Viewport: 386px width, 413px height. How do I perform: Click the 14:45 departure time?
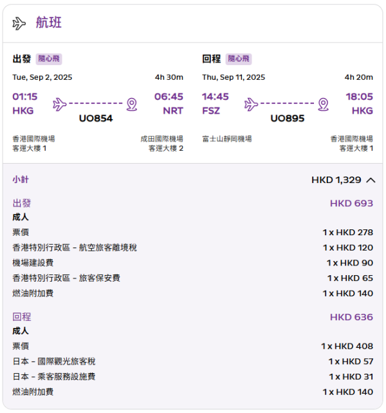216,97
